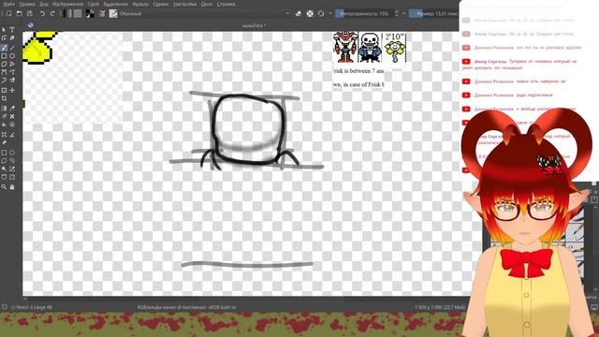
Task: Select the Ellipse shape tool
Action: point(12,56)
